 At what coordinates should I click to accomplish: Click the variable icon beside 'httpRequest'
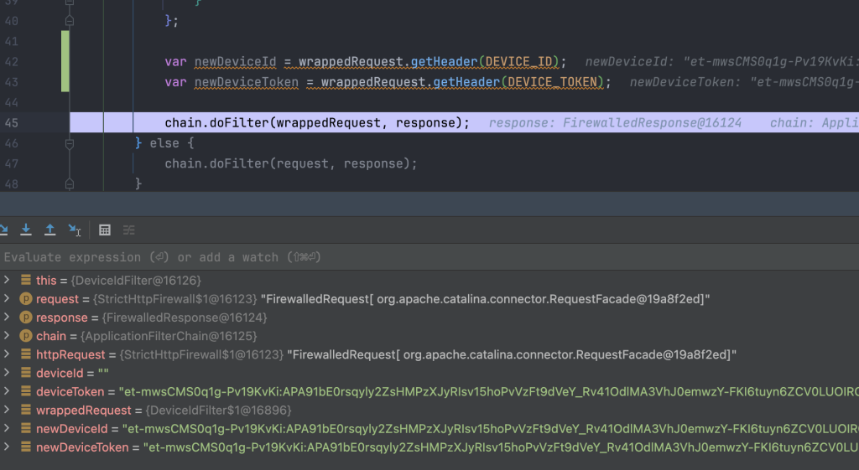(x=26, y=354)
